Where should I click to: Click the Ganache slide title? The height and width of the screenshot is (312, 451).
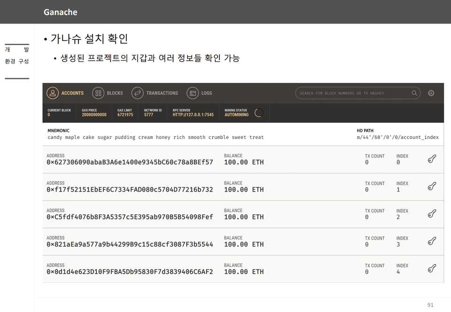pos(61,12)
